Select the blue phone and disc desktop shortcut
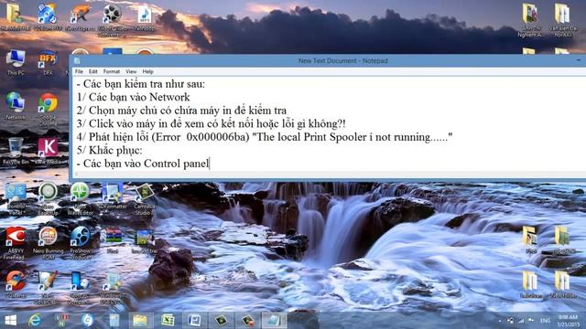 80,287
